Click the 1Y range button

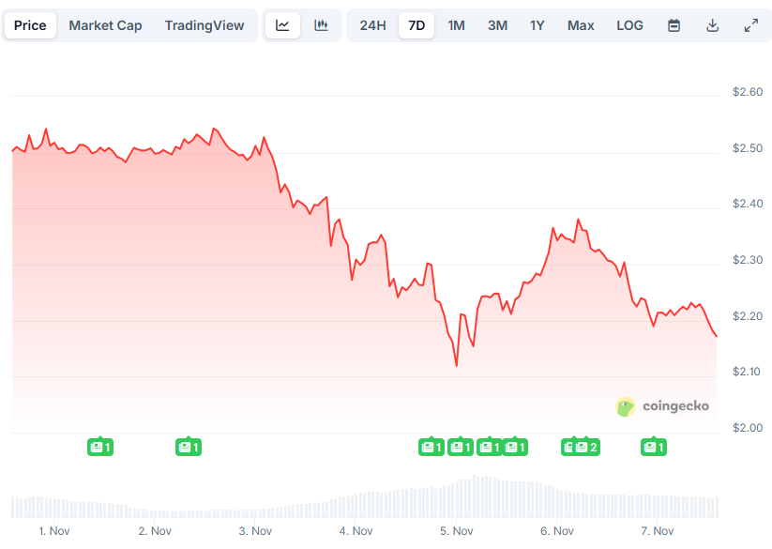click(537, 25)
